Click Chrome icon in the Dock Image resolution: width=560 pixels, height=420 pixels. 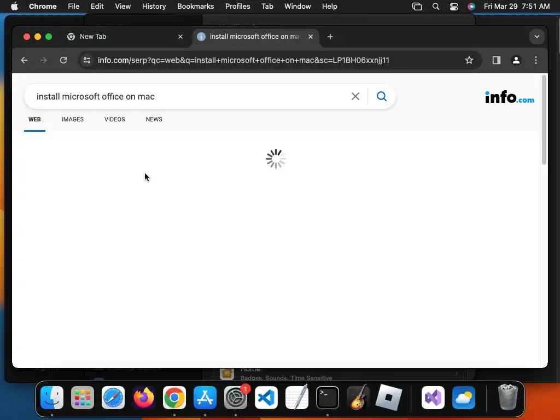coord(174,398)
